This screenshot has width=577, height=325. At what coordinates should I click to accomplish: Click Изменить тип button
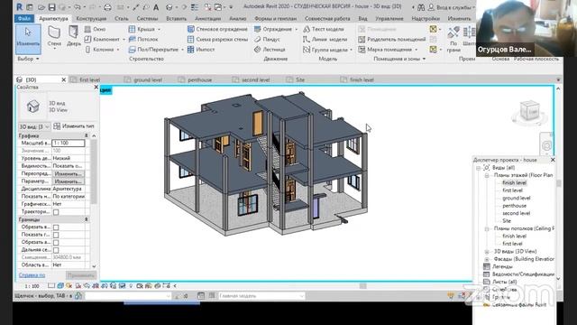[74, 126]
